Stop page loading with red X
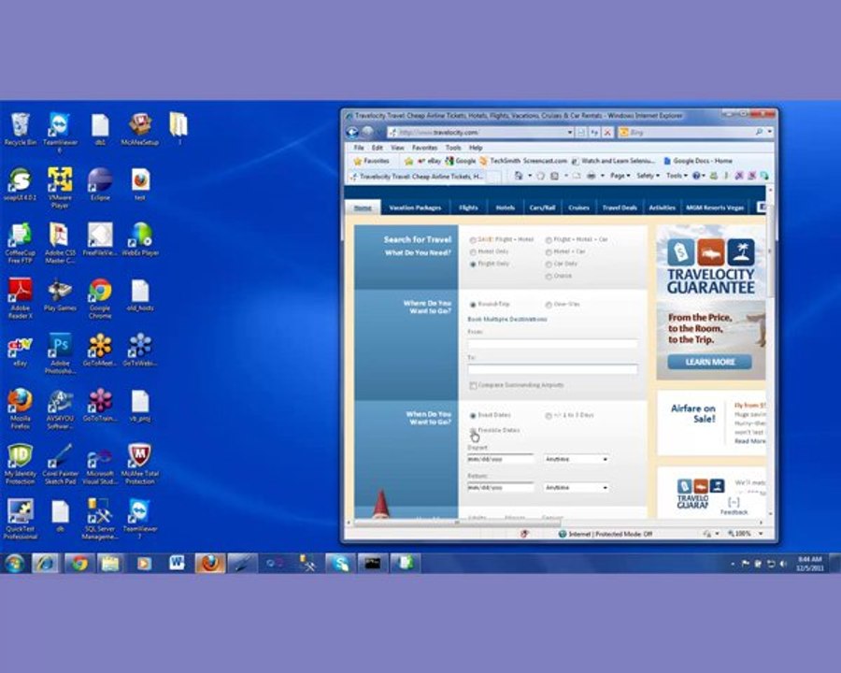This screenshot has width=841, height=673. point(607,132)
